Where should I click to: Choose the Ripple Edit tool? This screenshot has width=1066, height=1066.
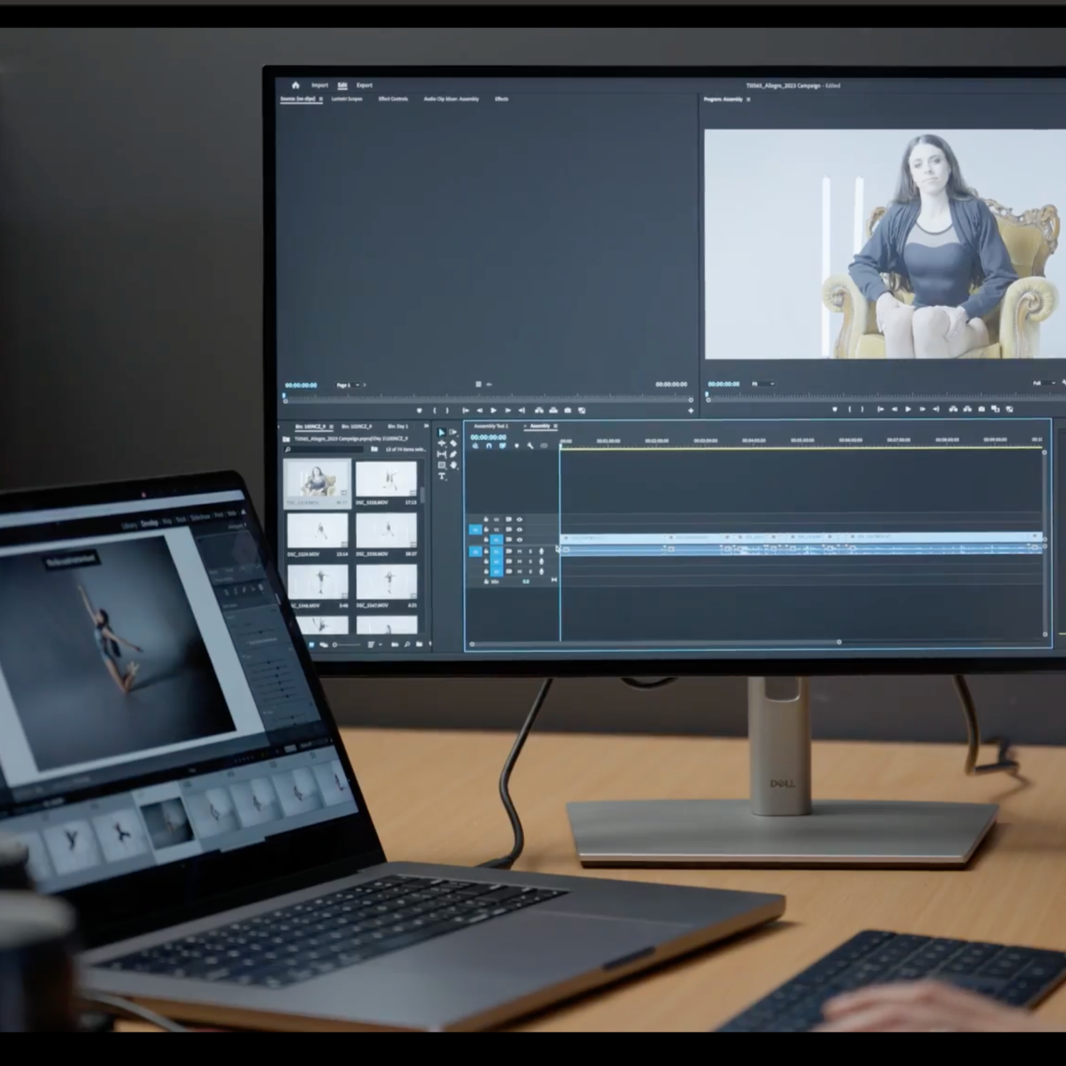pos(441,443)
